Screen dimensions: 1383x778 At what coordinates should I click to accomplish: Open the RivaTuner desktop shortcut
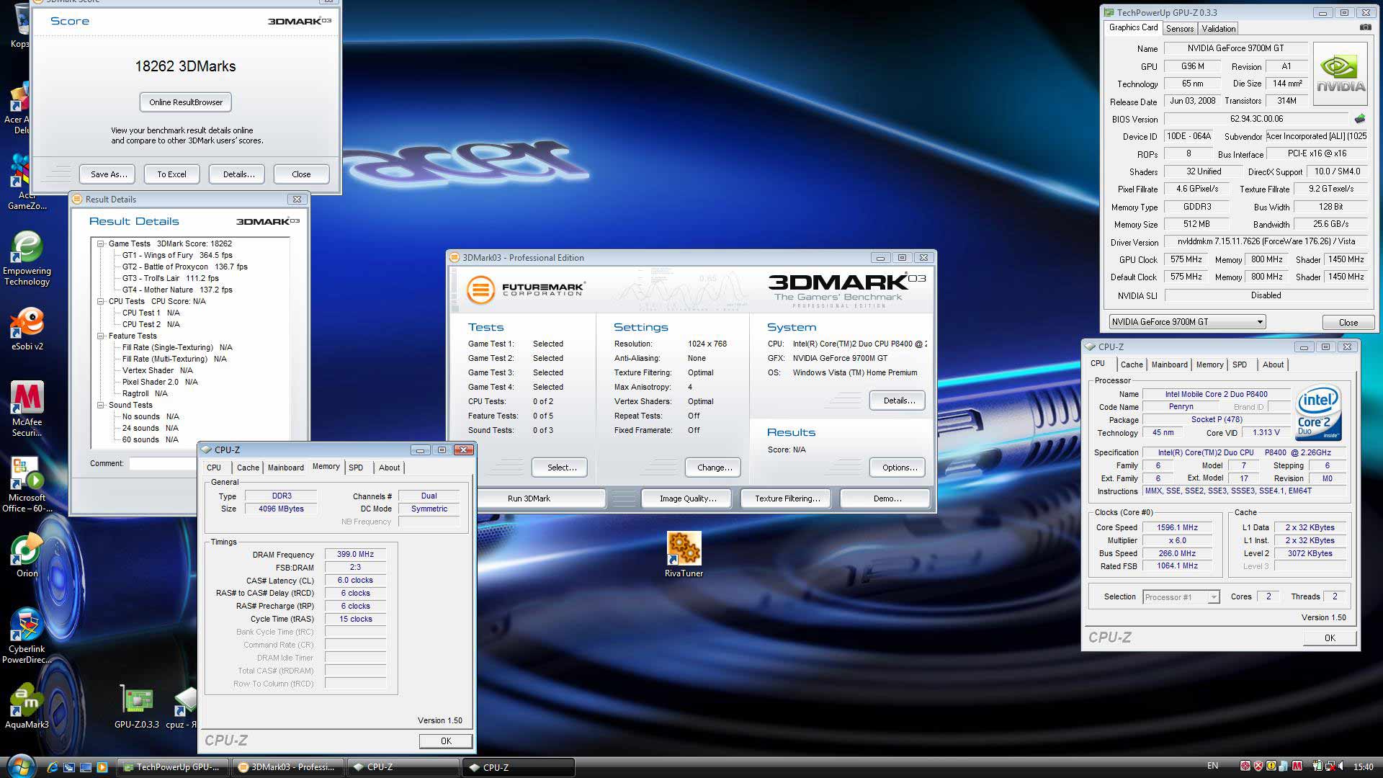[684, 554]
